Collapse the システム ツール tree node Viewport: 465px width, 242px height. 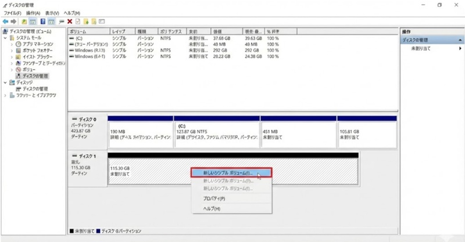[5, 37]
